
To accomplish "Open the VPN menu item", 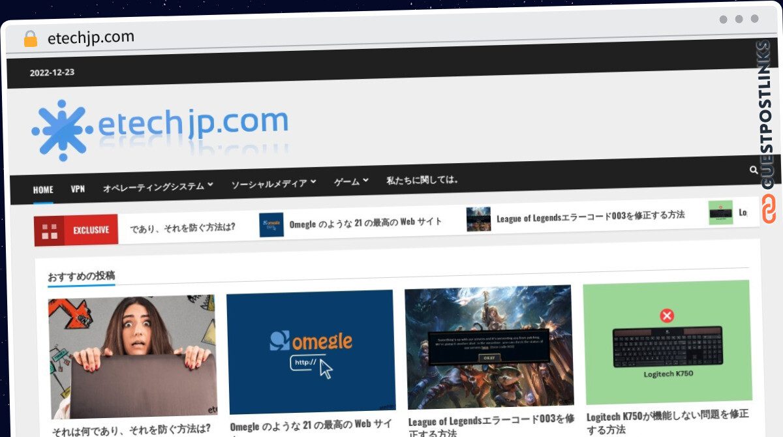I will click(78, 189).
